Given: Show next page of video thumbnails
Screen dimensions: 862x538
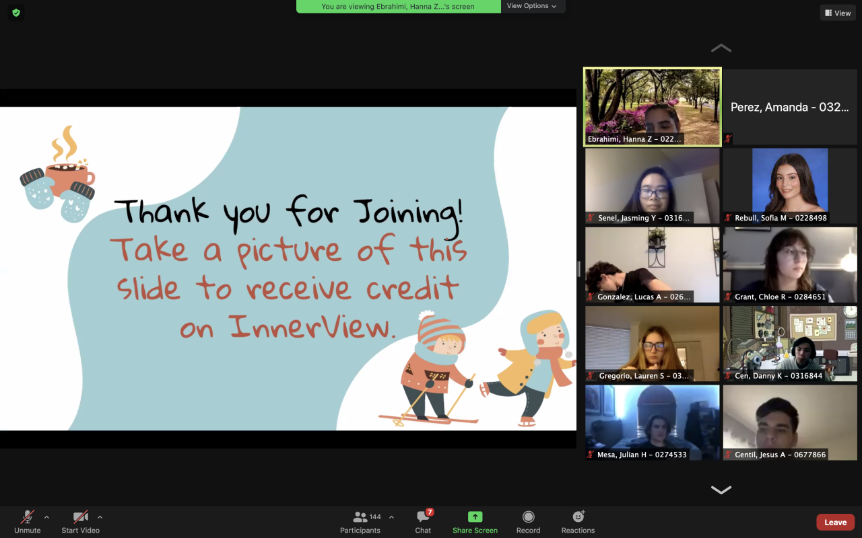Looking at the screenshot, I should [x=721, y=490].
